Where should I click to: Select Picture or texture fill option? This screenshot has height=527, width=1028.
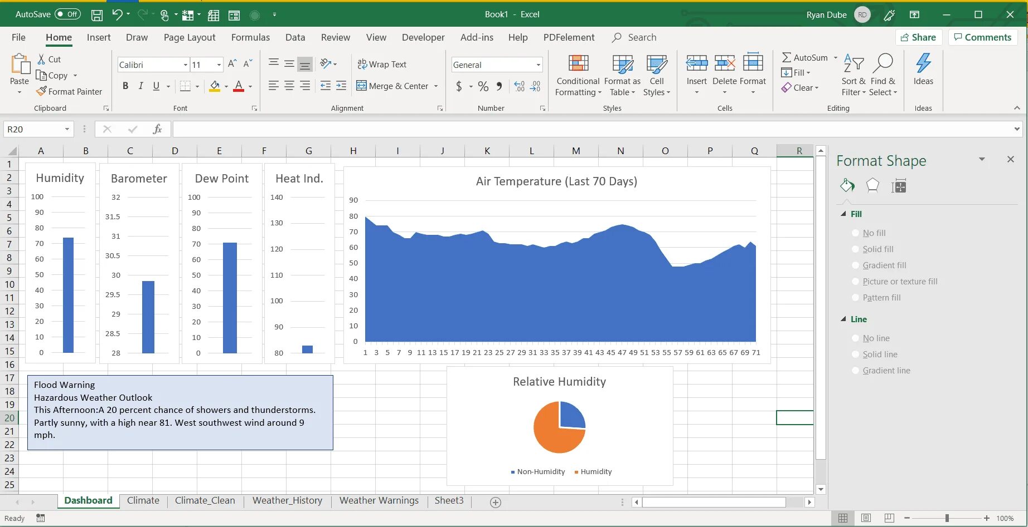(x=855, y=281)
